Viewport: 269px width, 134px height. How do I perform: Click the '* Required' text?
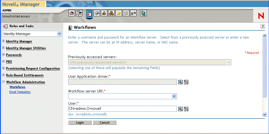click(252, 53)
